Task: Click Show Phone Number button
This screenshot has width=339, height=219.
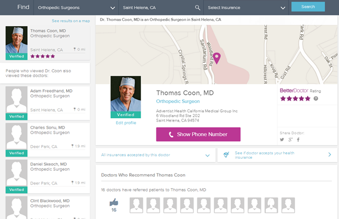Action: pyautogui.click(x=198, y=135)
